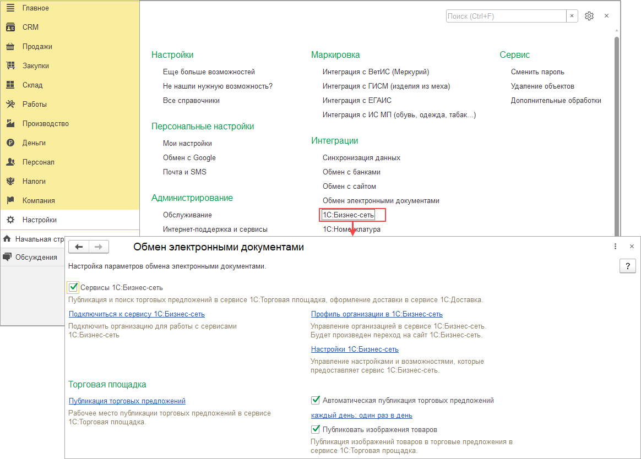This screenshot has height=459, width=641.
Task: Open Обмен с банками
Action: (351, 172)
